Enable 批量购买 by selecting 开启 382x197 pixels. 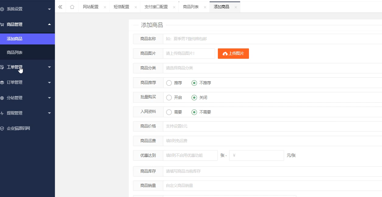[168, 97]
